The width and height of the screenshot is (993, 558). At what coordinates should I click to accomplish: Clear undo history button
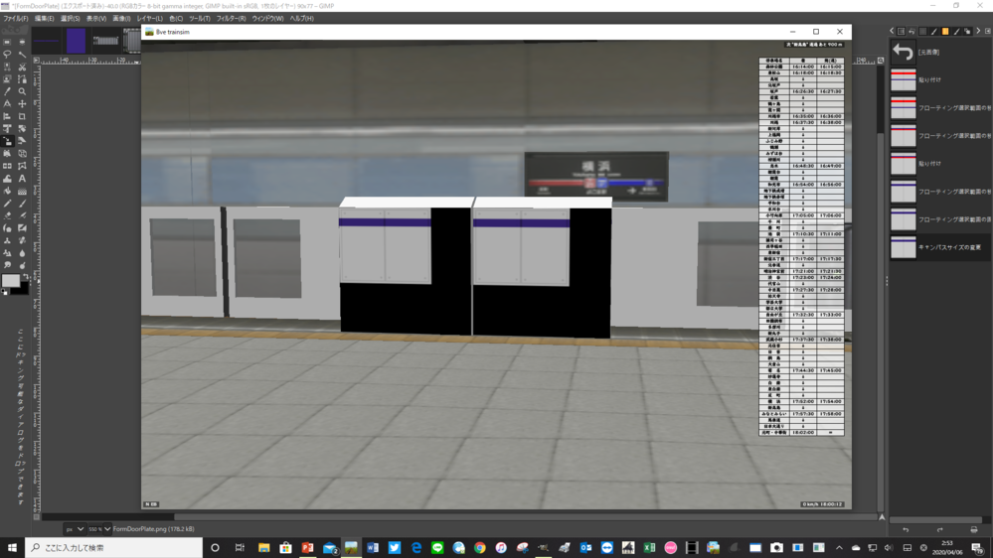974,529
